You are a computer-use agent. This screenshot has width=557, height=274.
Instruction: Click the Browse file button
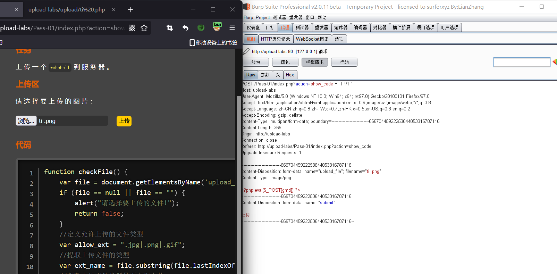pos(26,121)
